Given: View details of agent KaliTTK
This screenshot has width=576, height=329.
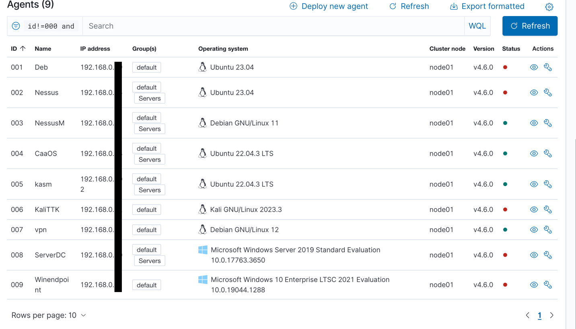Looking at the screenshot, I should tap(534, 209).
